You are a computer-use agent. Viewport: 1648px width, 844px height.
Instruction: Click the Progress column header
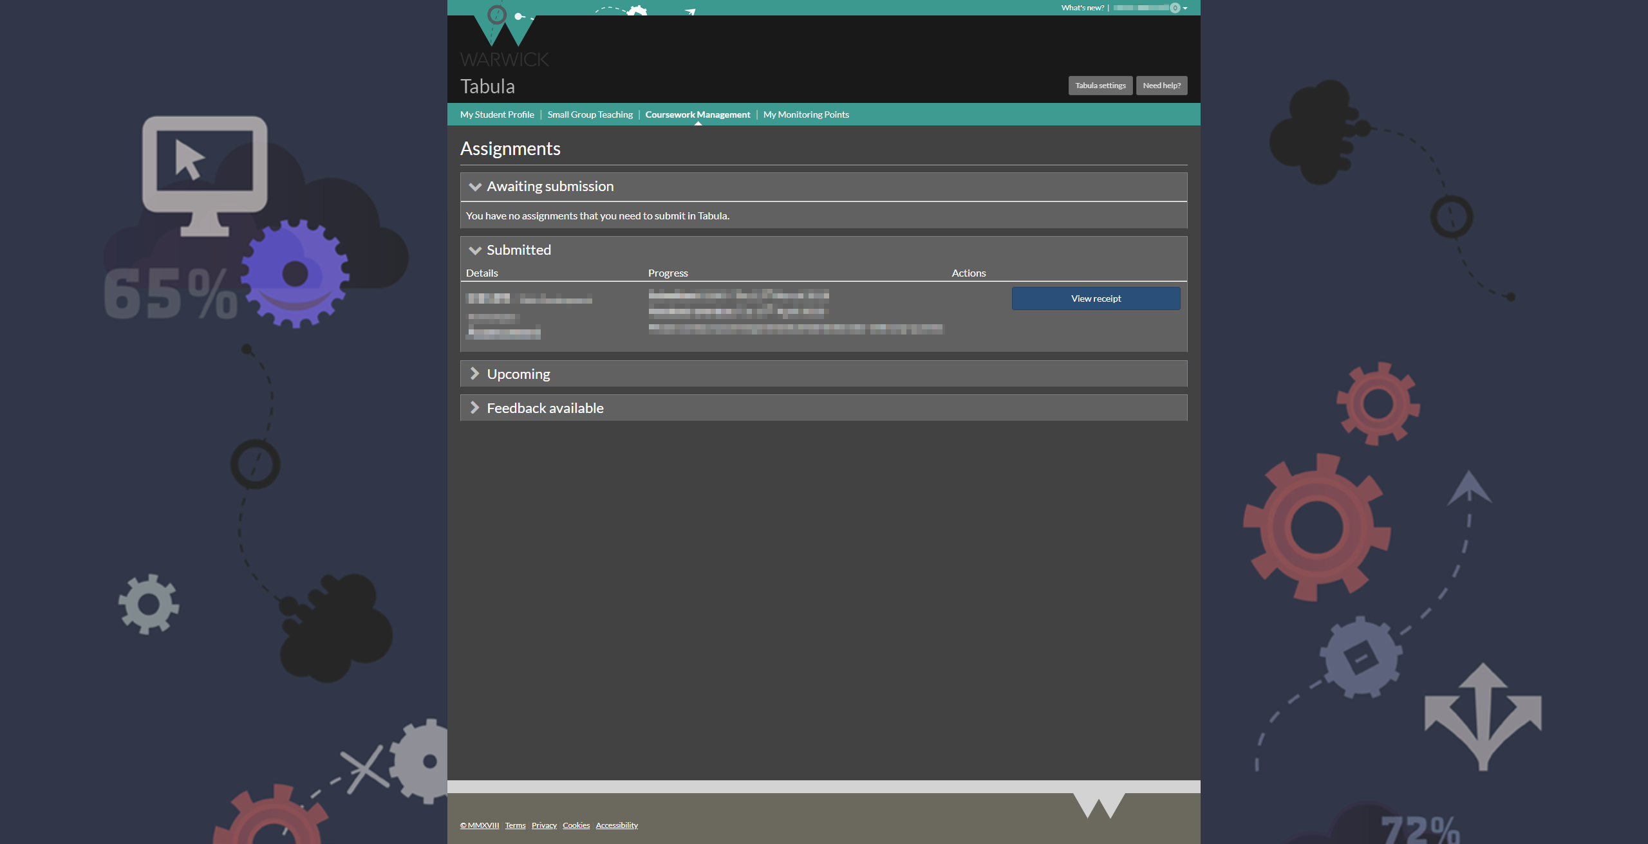click(x=668, y=273)
